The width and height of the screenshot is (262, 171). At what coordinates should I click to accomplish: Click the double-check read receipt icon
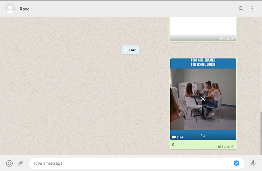tap(232, 39)
